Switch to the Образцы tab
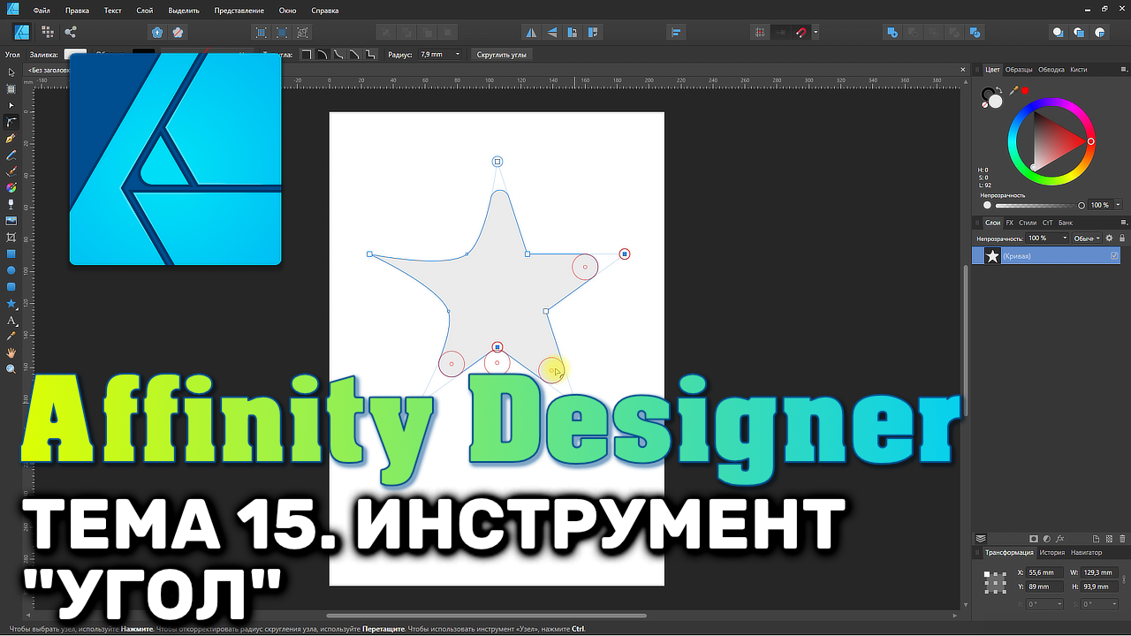Screen dimensions: 1131x636 click(x=1019, y=69)
